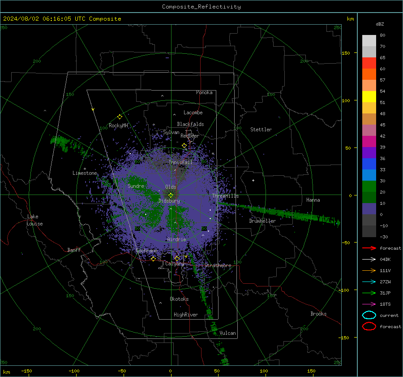Select the 54–57 dBZ light orange swatch
Image resolution: width=403 pixels, height=377 pixels.
(369, 86)
